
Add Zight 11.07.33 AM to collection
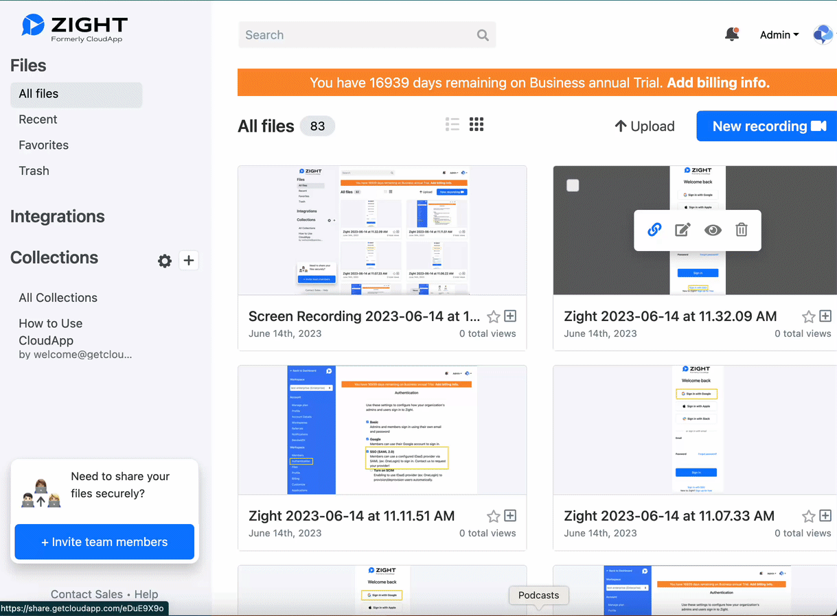(825, 516)
